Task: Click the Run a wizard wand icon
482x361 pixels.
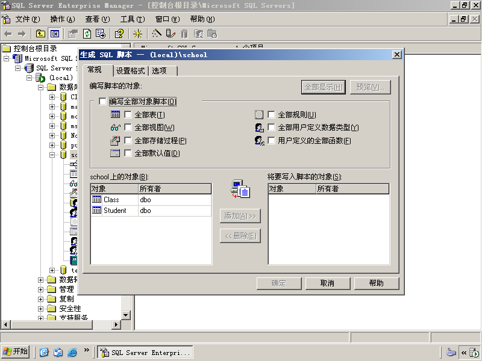Action: click(157, 34)
